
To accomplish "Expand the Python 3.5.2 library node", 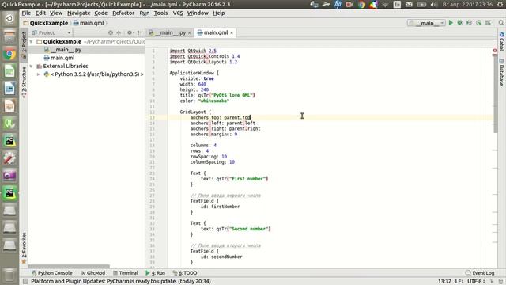I will click(x=39, y=74).
